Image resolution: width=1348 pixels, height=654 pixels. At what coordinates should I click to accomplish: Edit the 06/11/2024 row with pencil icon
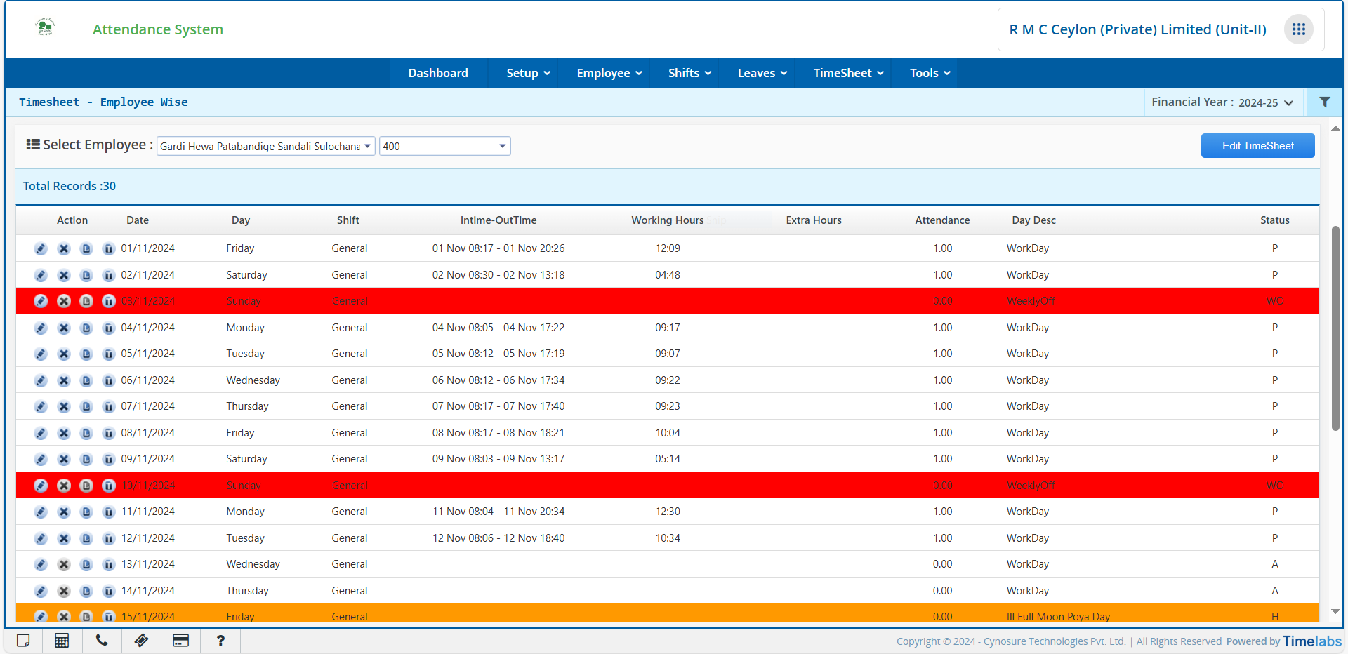tap(41, 381)
